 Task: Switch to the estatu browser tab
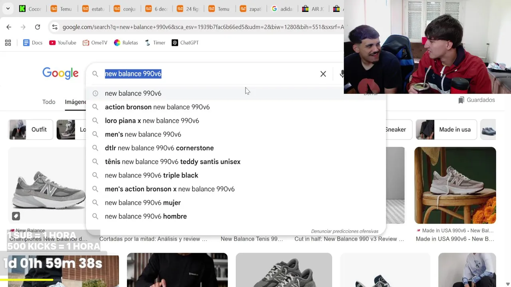coord(93,9)
